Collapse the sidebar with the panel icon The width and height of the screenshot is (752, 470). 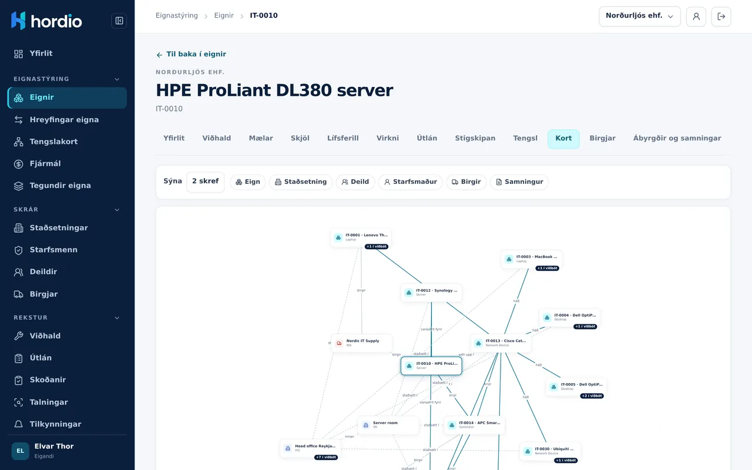(119, 21)
